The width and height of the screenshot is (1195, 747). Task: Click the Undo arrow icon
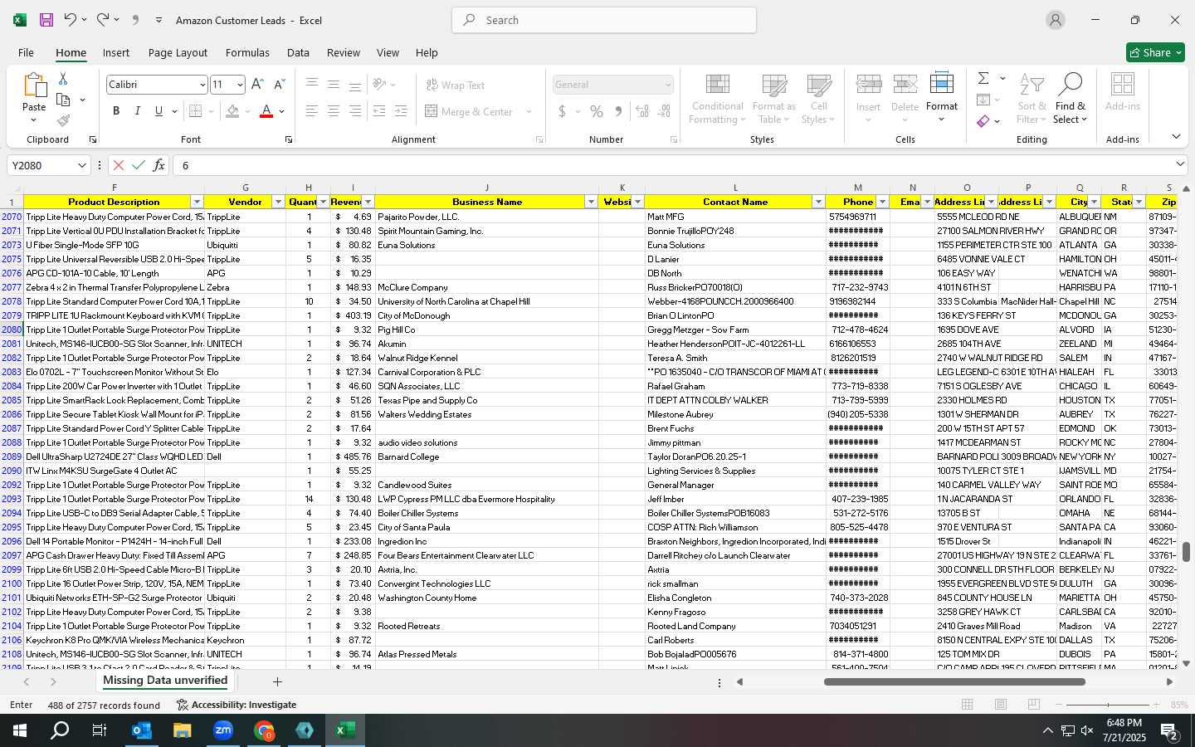tap(71, 20)
